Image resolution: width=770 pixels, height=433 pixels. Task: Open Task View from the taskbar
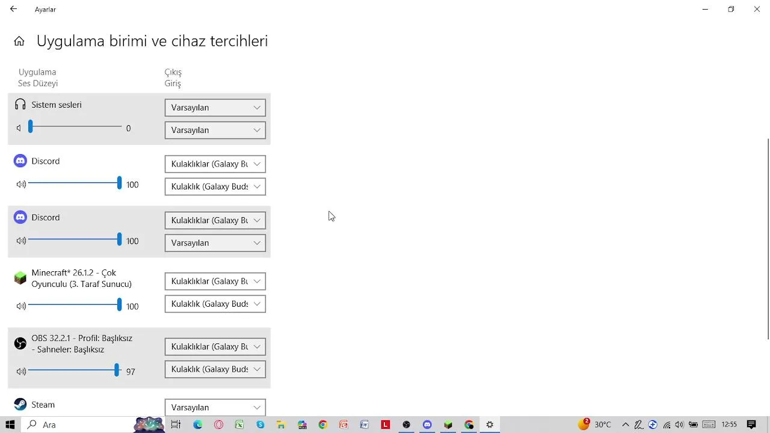tap(176, 425)
